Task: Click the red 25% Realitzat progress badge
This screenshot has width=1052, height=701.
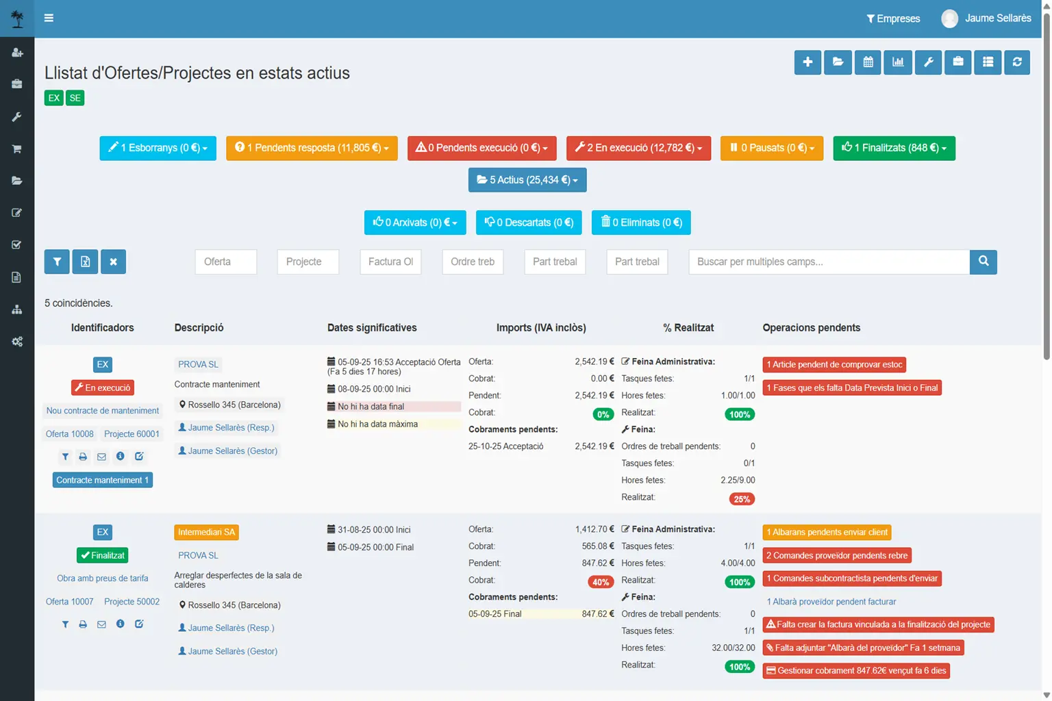Action: (742, 499)
